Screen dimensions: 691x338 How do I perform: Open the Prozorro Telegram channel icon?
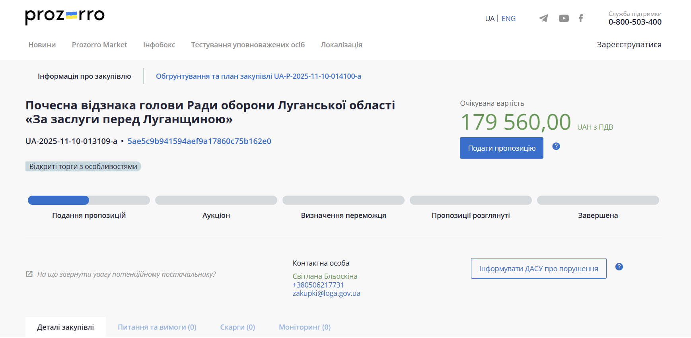click(543, 18)
